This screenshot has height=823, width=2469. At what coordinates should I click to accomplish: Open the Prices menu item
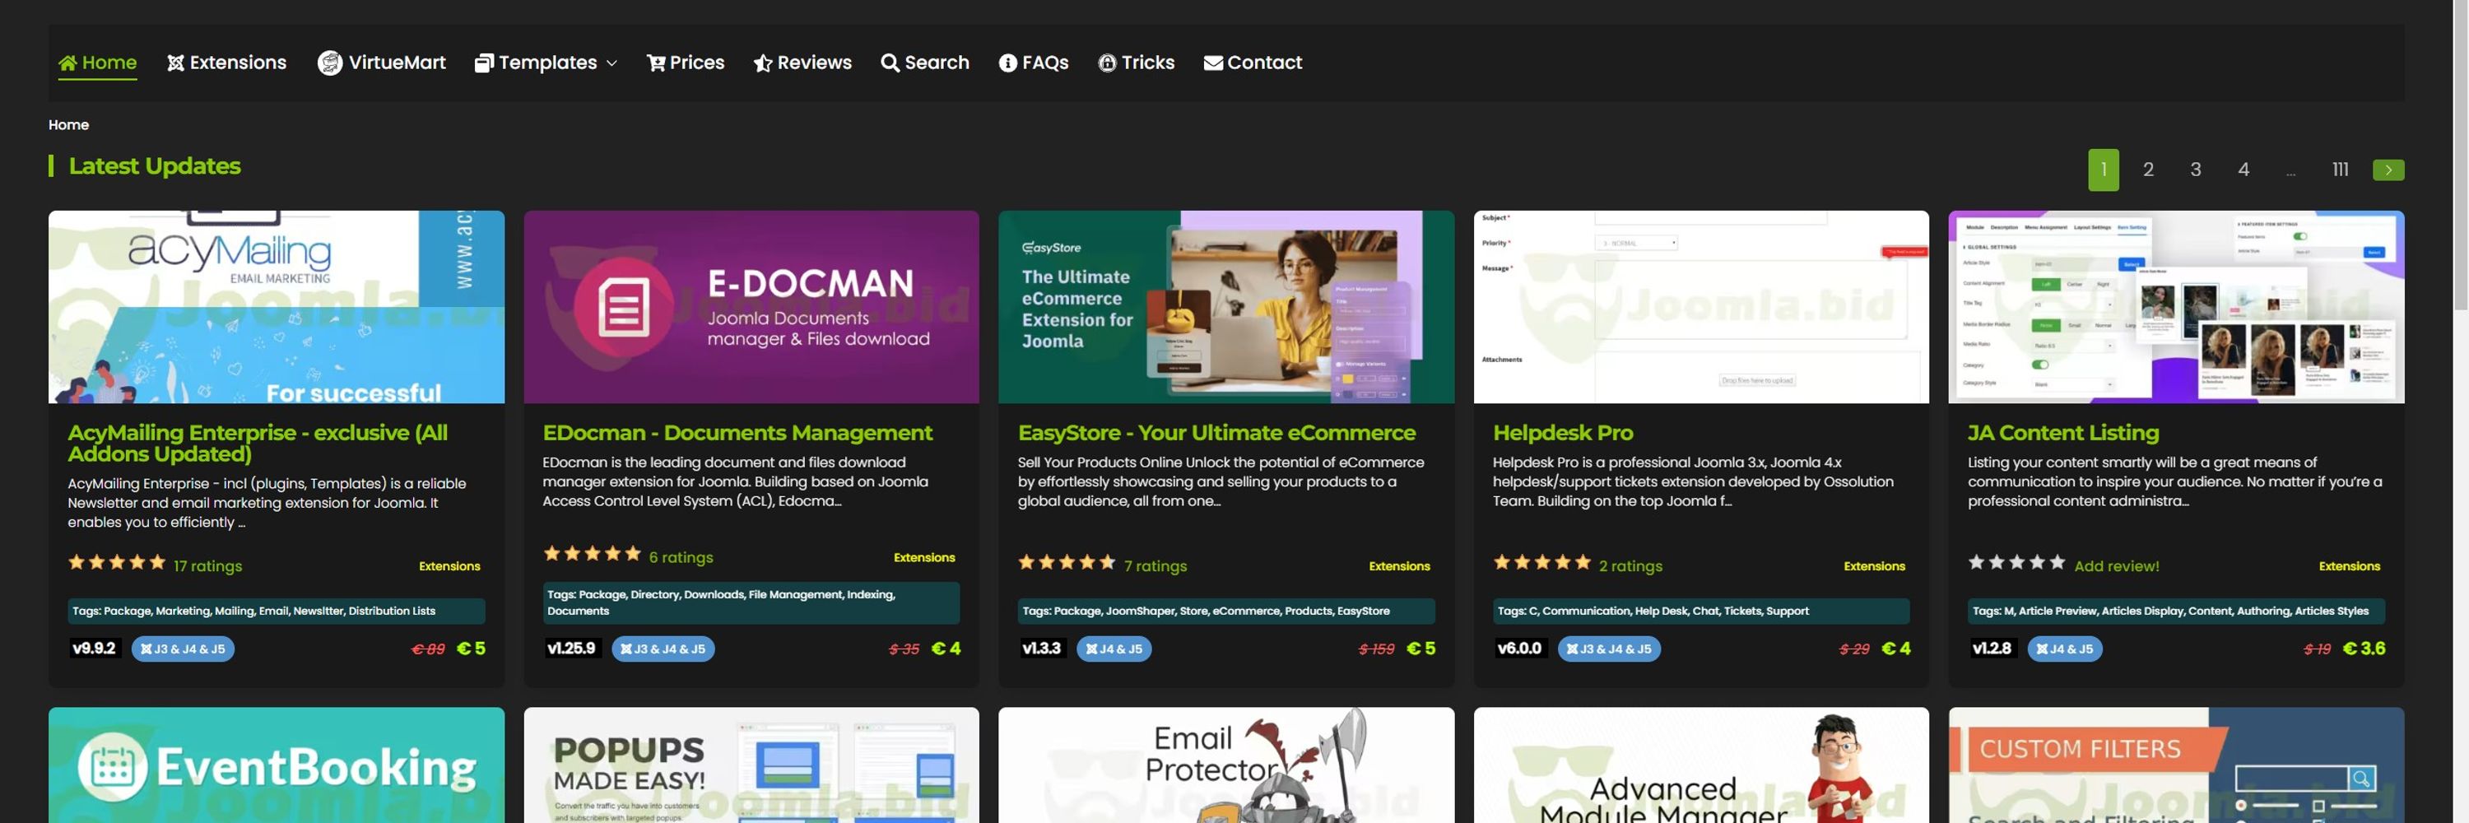[686, 63]
